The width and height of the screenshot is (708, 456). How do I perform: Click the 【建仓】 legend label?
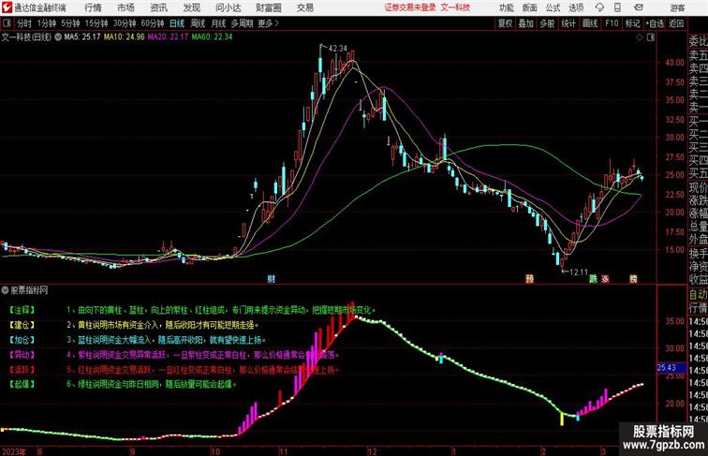point(22,325)
